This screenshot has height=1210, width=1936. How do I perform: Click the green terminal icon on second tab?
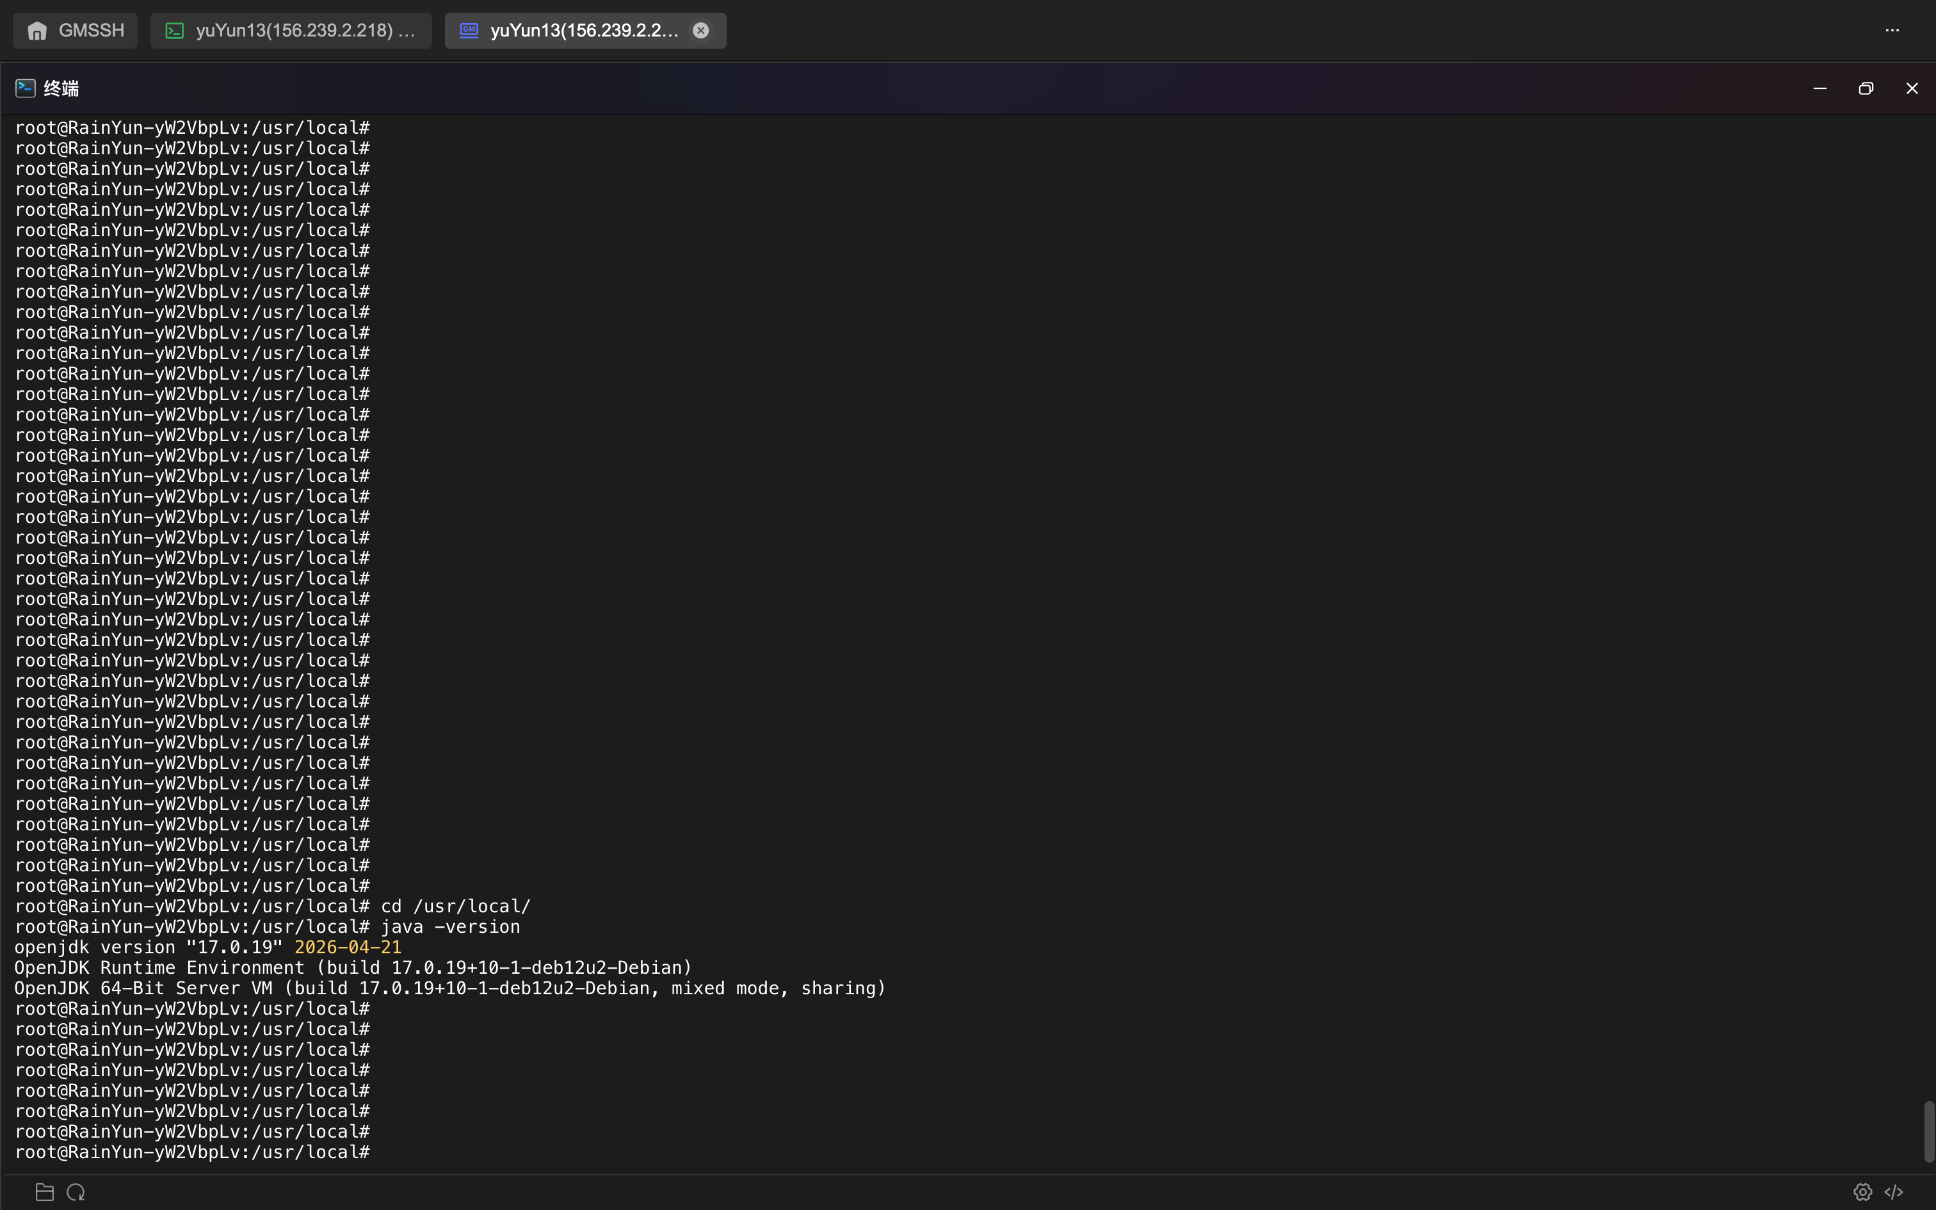point(174,31)
